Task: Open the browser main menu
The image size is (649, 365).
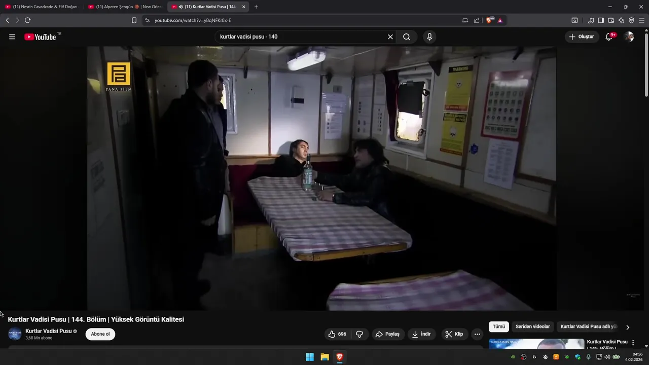Action: tap(641, 20)
